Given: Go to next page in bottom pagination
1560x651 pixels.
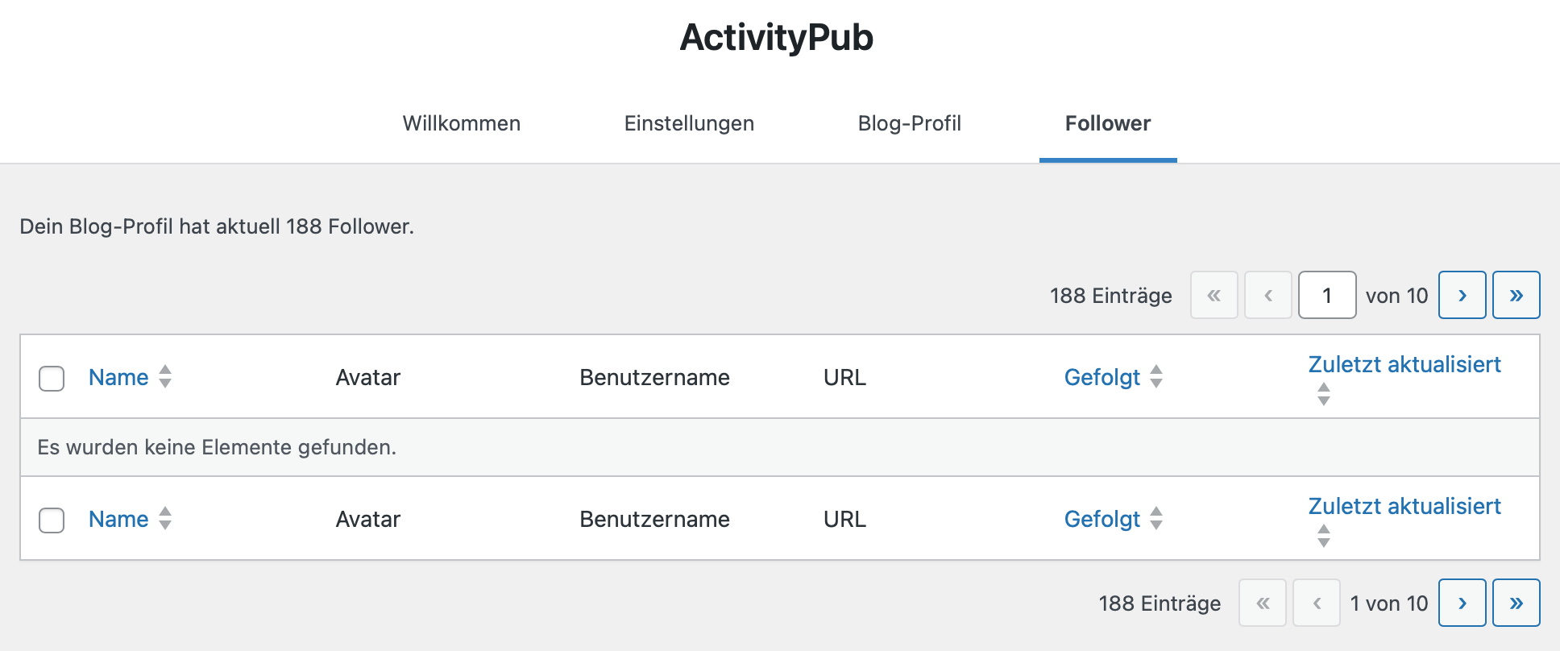Looking at the screenshot, I should [x=1462, y=603].
